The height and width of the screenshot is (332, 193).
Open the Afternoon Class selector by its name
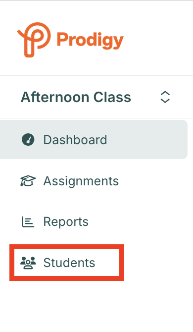76,97
